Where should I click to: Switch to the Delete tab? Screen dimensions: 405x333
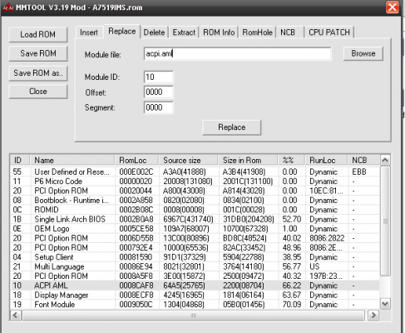point(154,32)
